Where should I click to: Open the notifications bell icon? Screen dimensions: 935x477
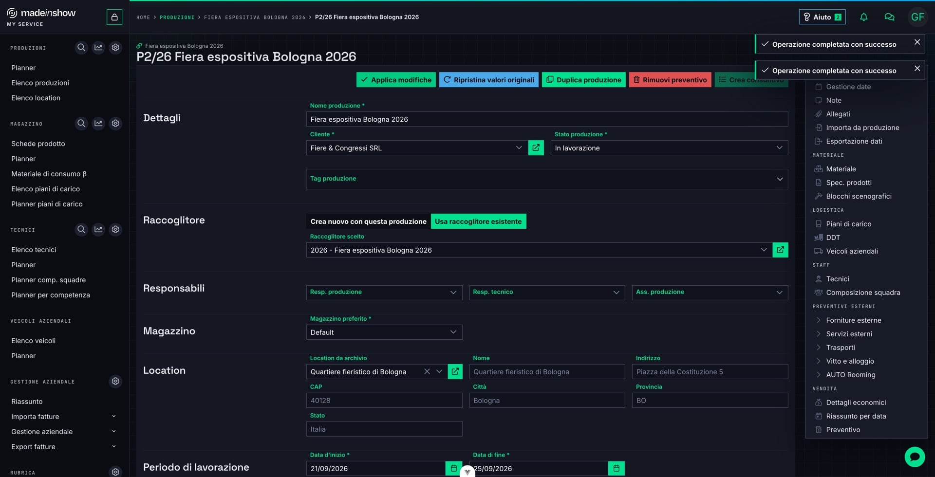pos(863,17)
